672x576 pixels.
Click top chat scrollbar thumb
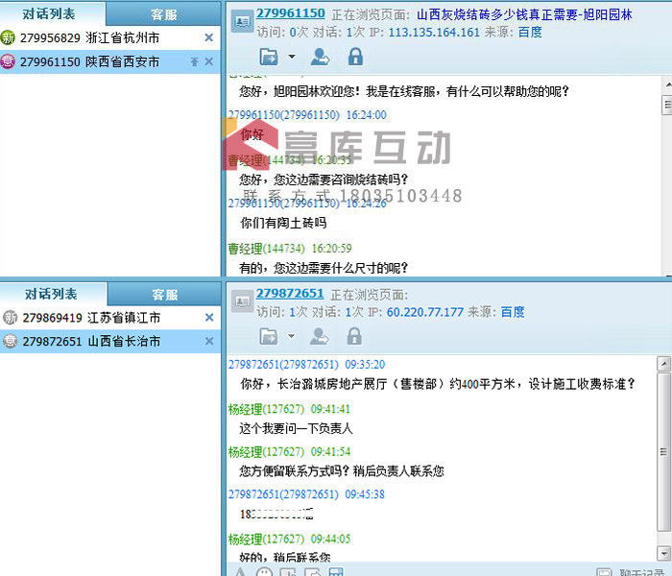tap(667, 105)
